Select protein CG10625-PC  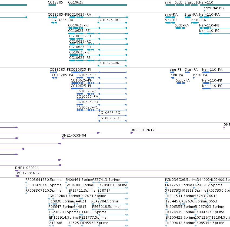[87, 107]
